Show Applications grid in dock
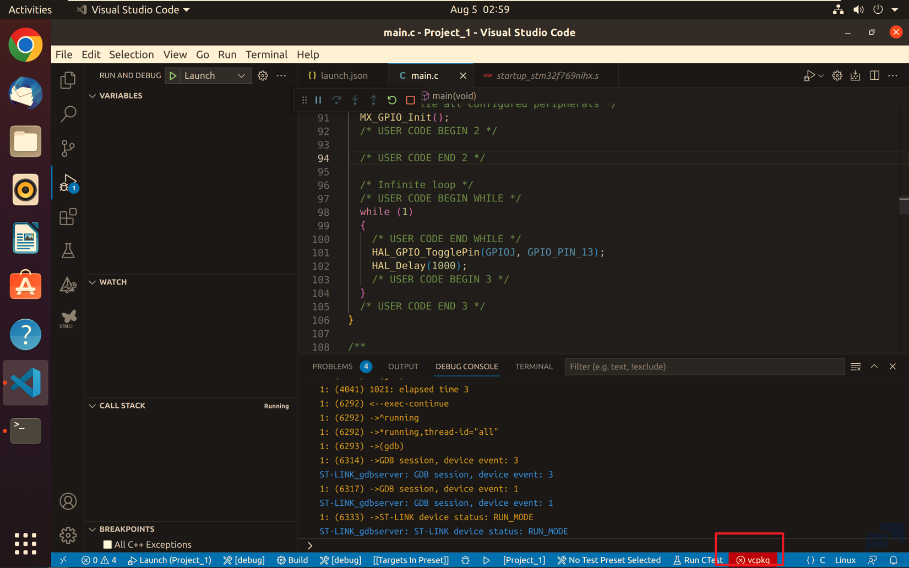 [x=25, y=544]
